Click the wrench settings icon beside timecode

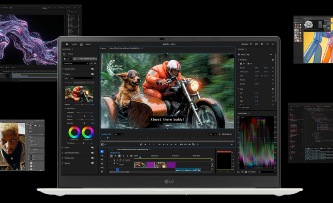[x=219, y=134]
